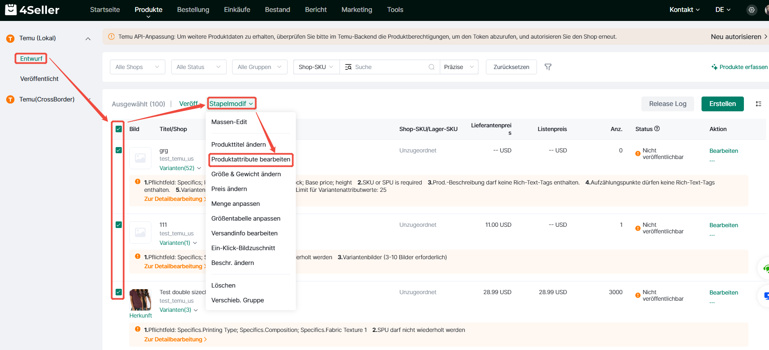Click placeholder image of product grg

[x=140, y=158]
